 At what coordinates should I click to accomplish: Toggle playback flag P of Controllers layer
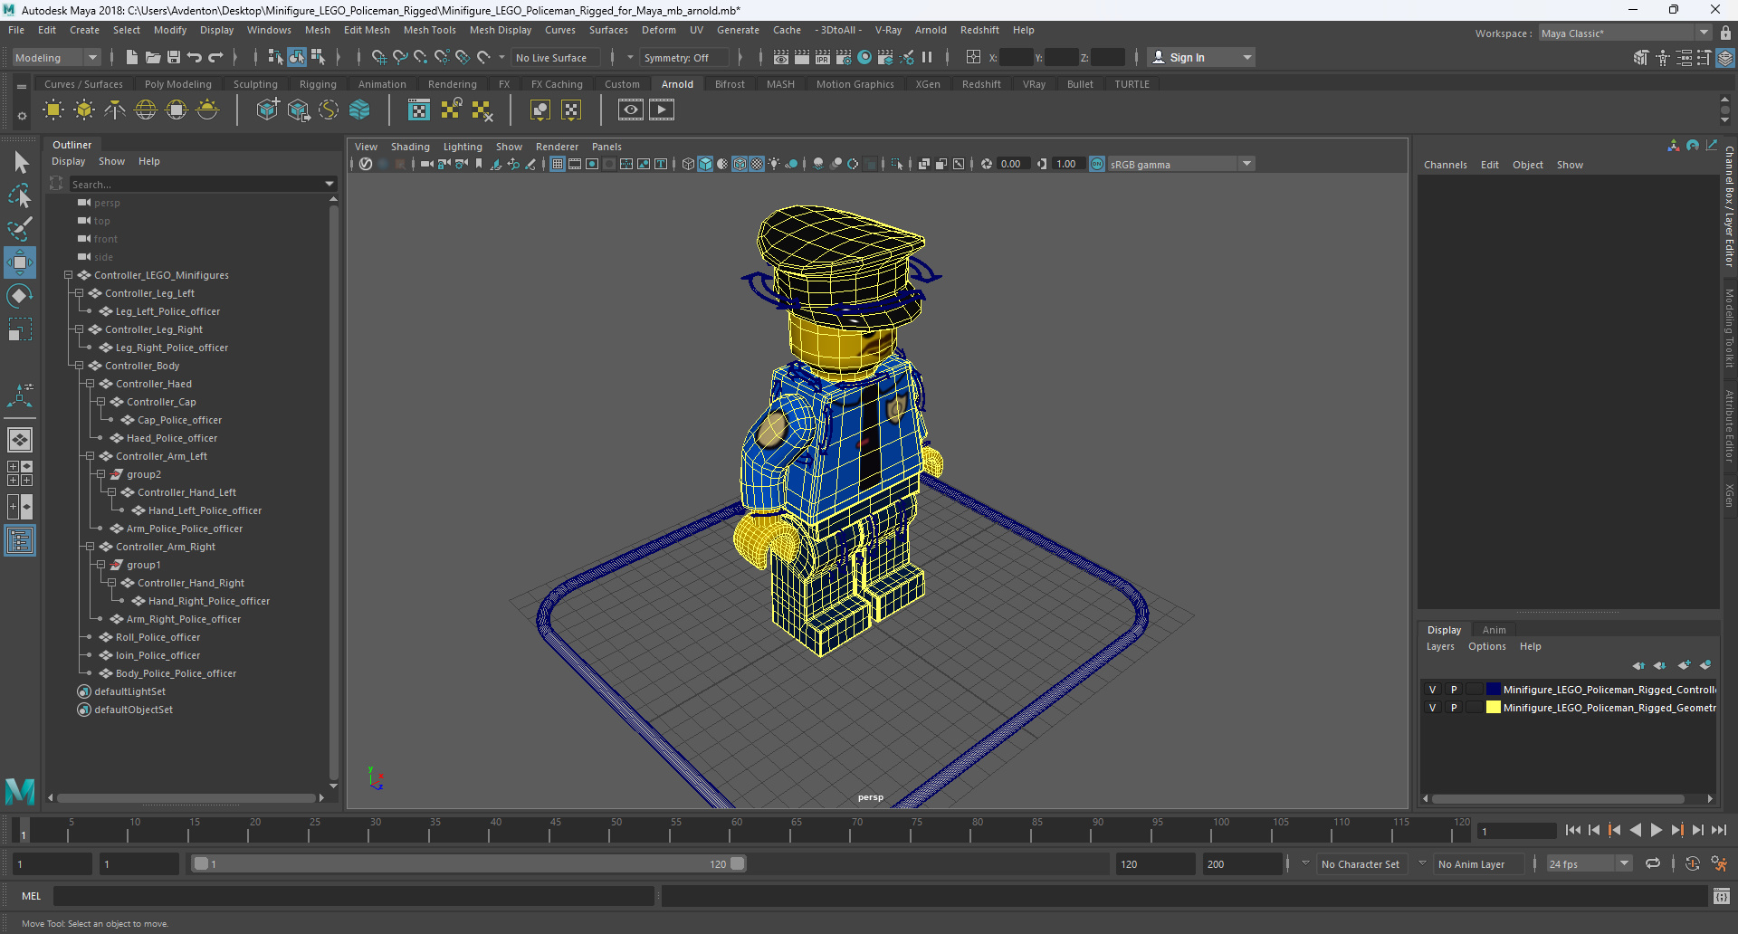point(1454,690)
